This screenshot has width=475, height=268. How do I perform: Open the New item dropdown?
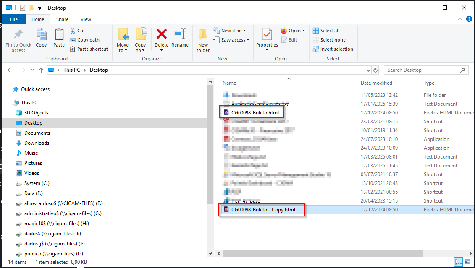click(230, 31)
